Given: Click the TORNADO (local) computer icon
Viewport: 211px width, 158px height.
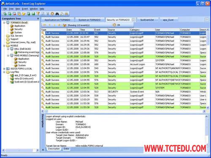Looking at the screenshot, I should click(8, 22).
